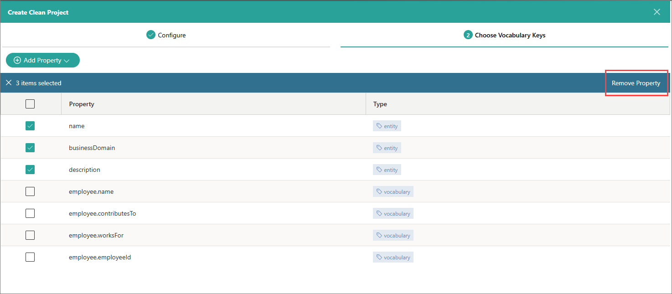Image resolution: width=672 pixels, height=294 pixels.
Task: Check the employee.name checkbox
Action: (x=30, y=191)
